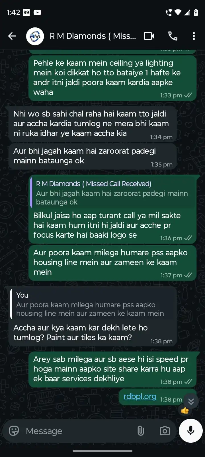The width and height of the screenshot is (205, 457).
Task: Tap the microphone voice message button
Action: click(x=190, y=430)
